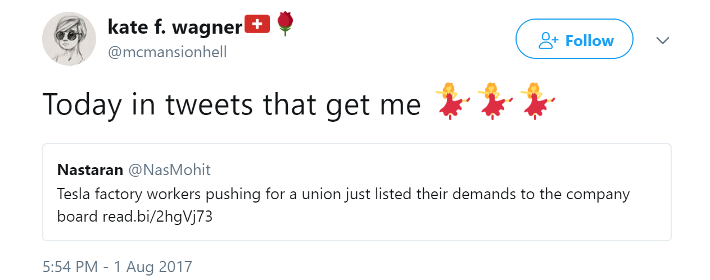710x280 pixels.
Task: Click the Swiss flag emoji beside the name
Action: [x=258, y=24]
